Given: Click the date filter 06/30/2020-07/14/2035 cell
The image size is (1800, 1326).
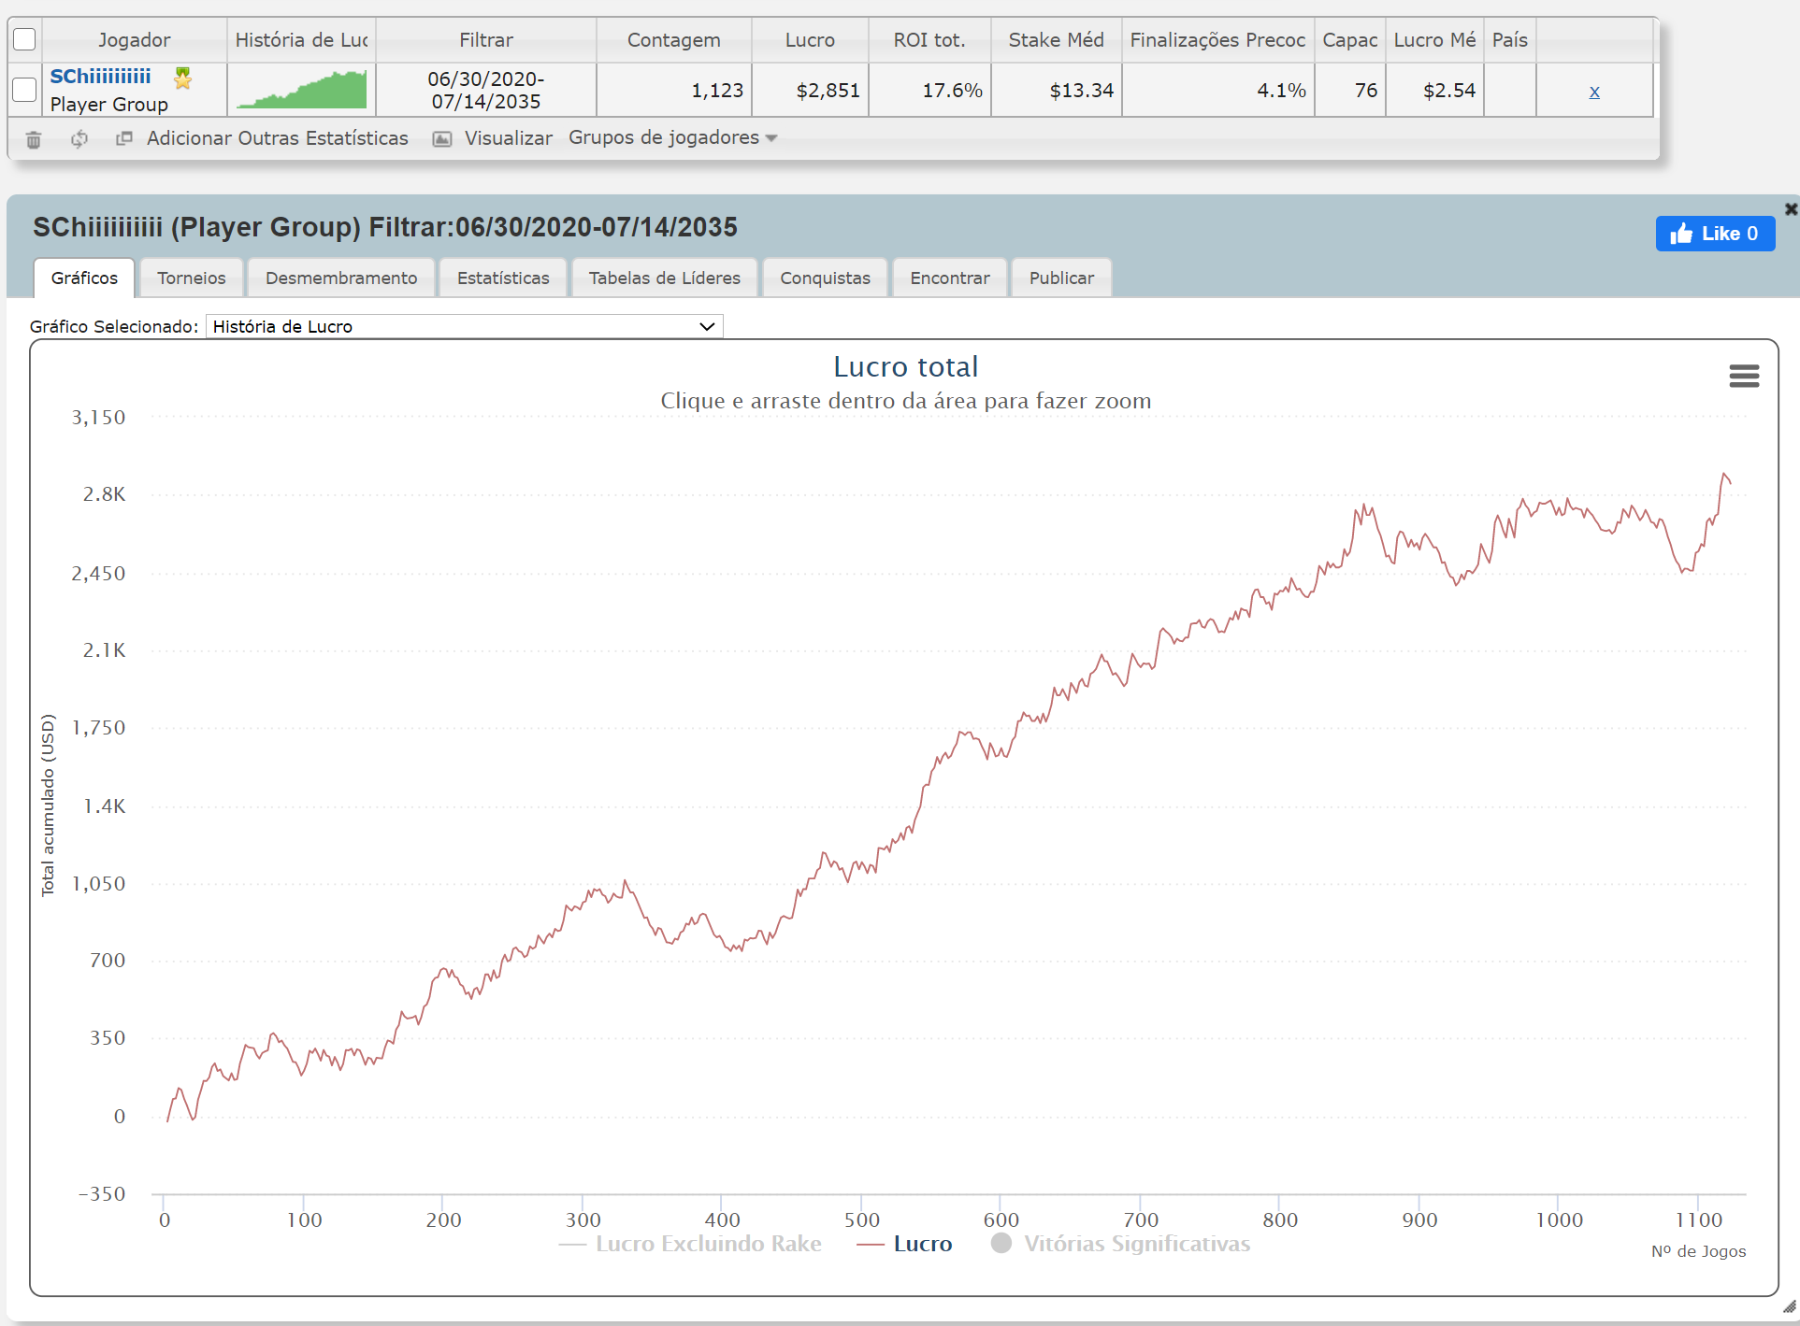Looking at the screenshot, I should pos(486,90).
